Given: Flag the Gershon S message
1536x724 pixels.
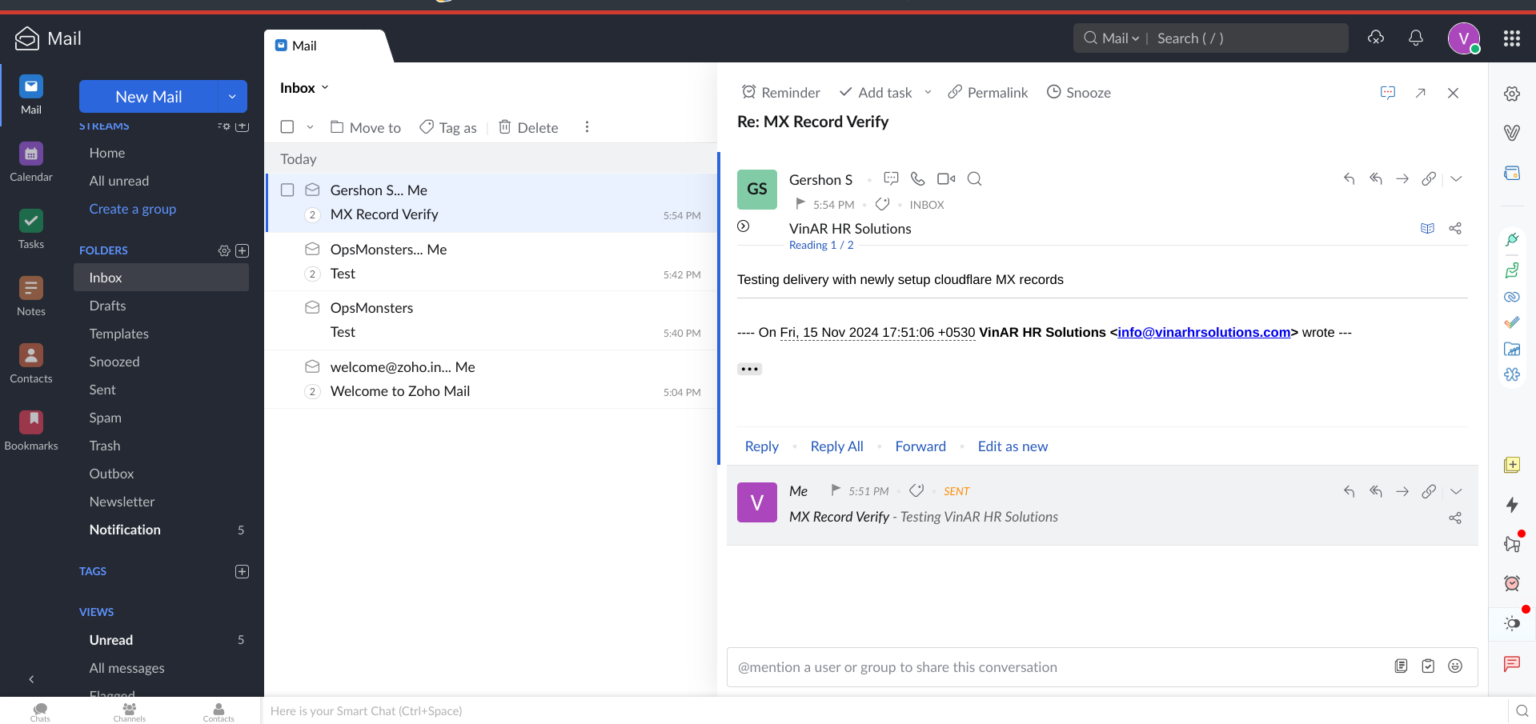Looking at the screenshot, I should [800, 204].
